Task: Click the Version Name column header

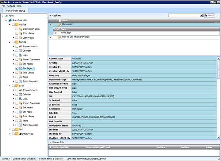Action: point(60,29)
